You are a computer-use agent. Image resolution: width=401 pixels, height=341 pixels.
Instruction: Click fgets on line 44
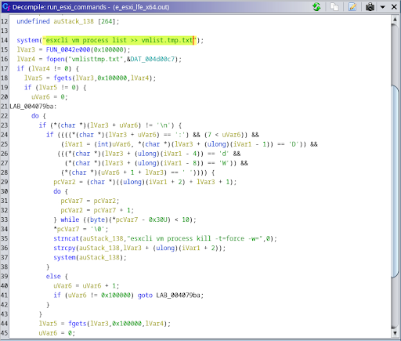click(x=78, y=324)
